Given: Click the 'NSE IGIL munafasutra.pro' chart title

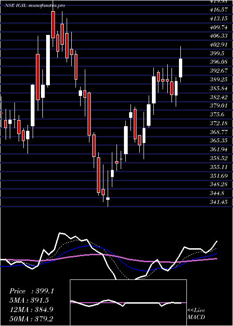Looking at the screenshot, I should (x=35, y=6).
